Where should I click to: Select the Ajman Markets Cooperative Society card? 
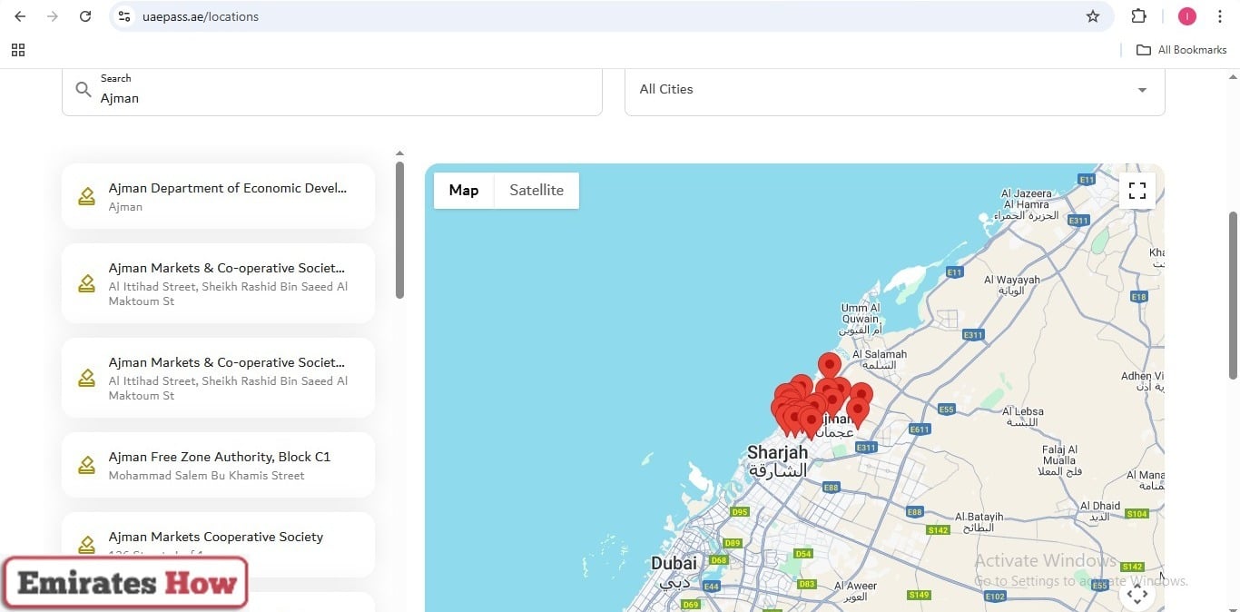pos(218,545)
